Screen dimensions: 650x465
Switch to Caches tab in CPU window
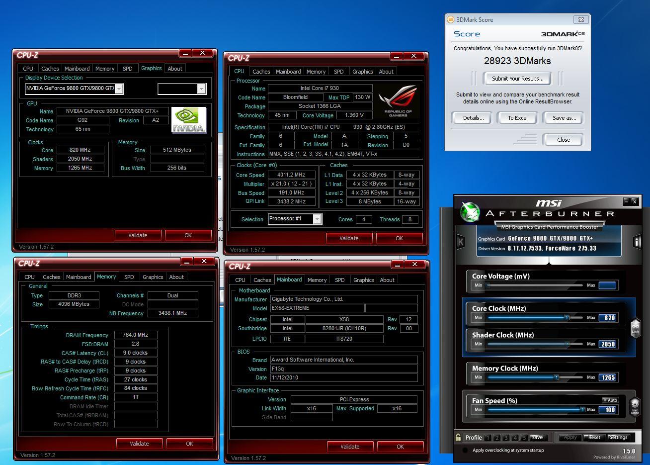[261, 72]
